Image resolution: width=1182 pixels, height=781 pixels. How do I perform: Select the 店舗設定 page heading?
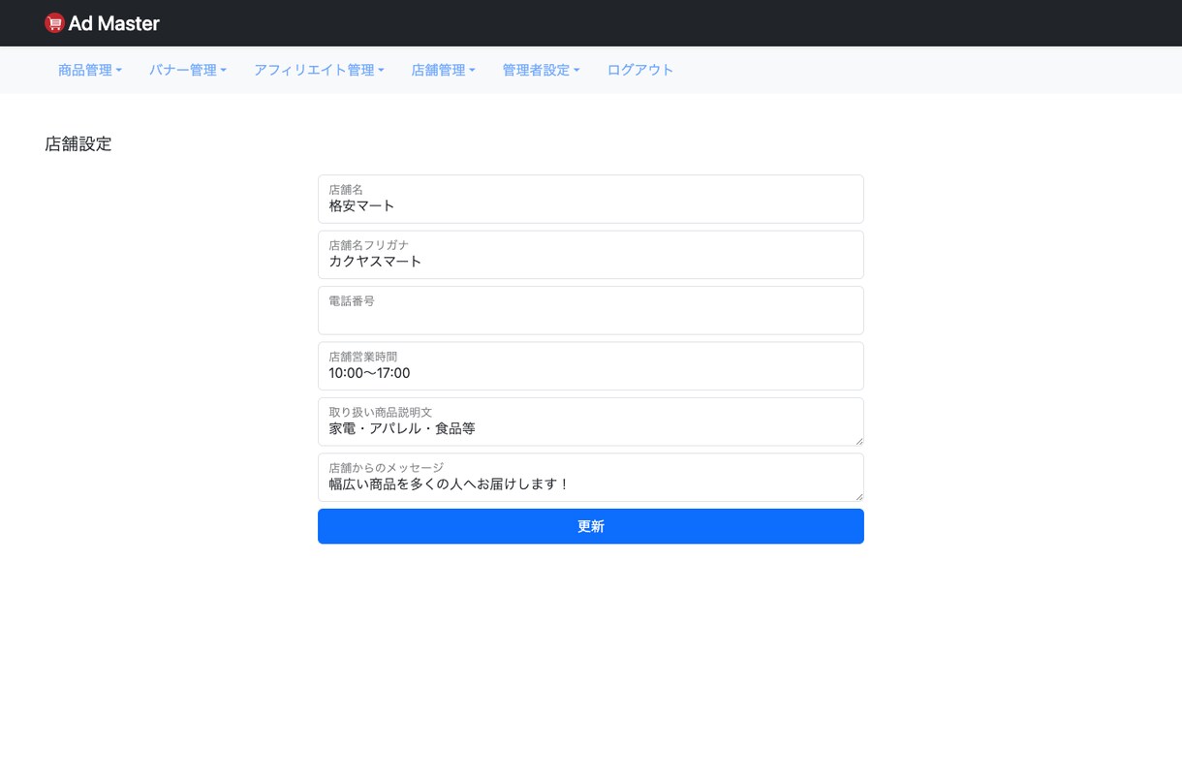coord(78,144)
